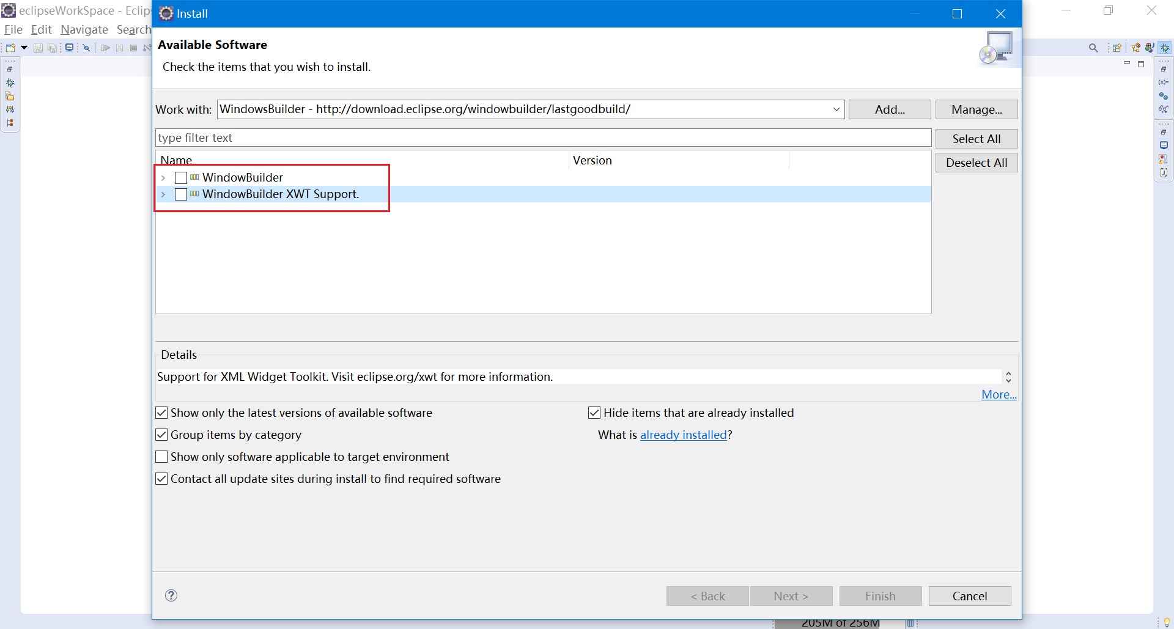Open the sliders view icon on left trim
This screenshot has height=629, width=1174.
point(10,109)
